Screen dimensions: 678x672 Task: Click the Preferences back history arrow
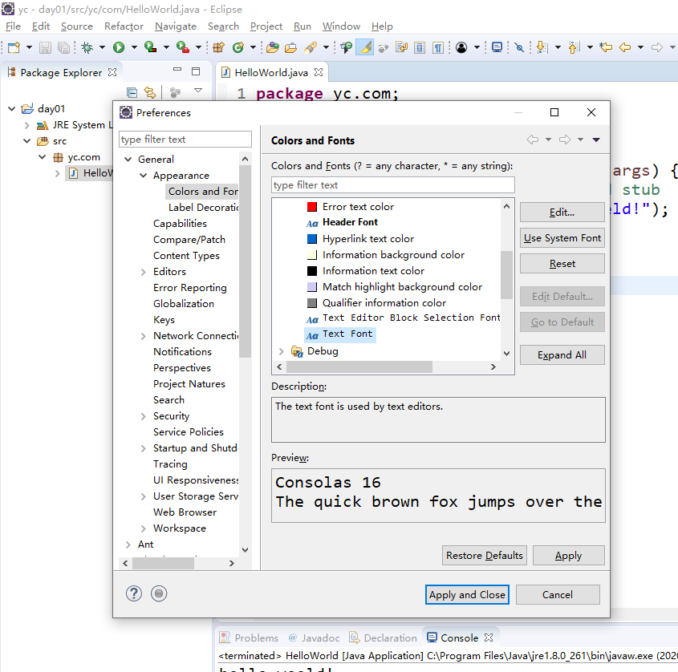(533, 140)
